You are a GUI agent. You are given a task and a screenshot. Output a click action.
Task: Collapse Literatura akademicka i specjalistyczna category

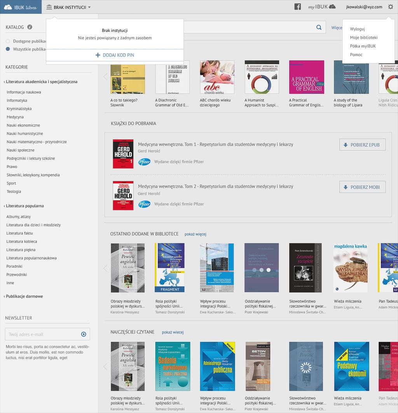pyautogui.click(x=40, y=82)
